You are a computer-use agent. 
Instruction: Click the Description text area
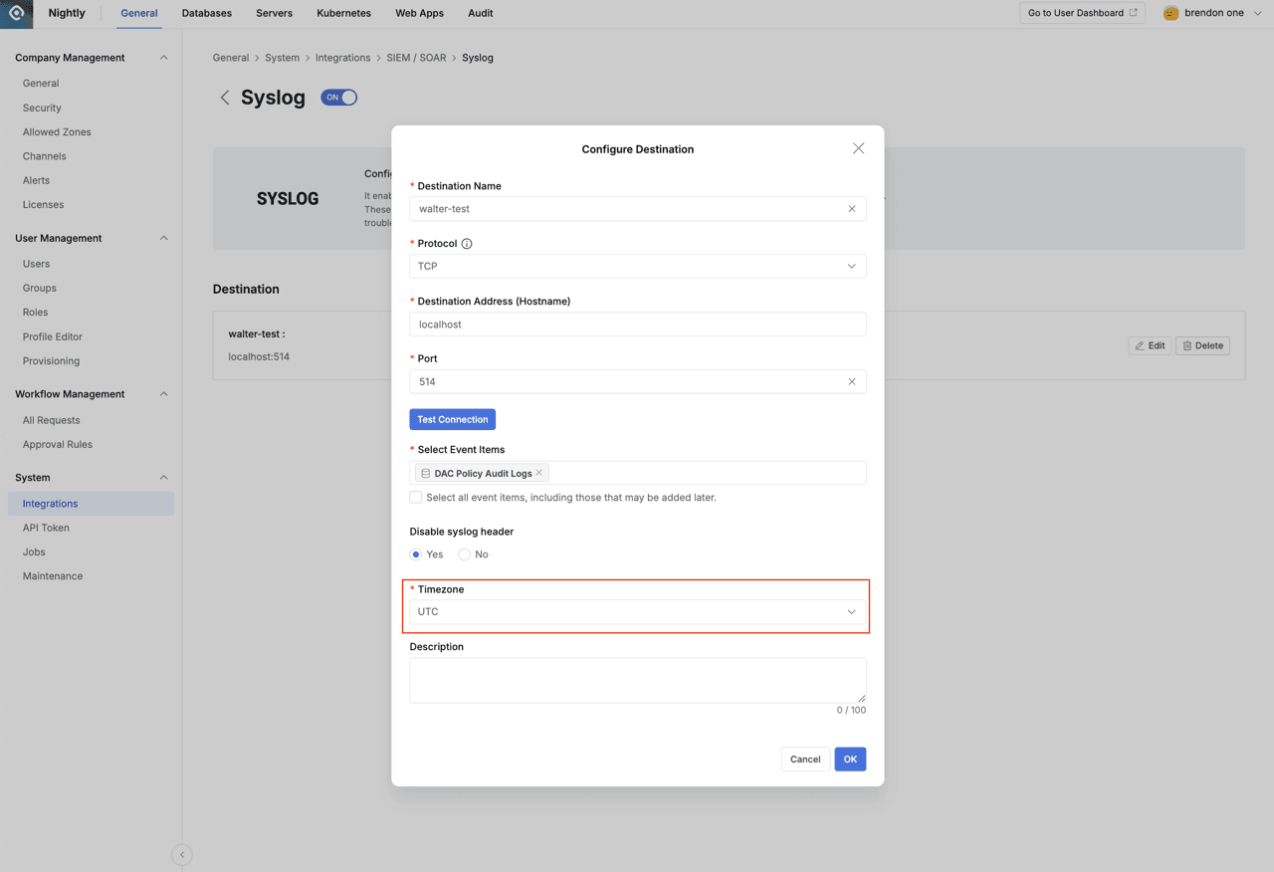pos(637,679)
